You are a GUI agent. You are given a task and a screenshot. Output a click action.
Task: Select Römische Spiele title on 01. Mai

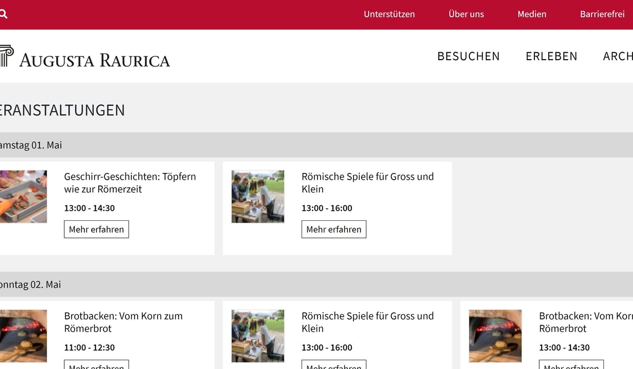click(x=368, y=183)
